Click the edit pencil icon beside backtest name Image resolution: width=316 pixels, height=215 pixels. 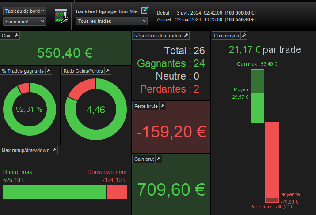(x=145, y=10)
